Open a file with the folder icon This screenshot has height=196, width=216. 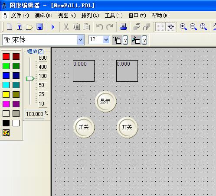29,27
